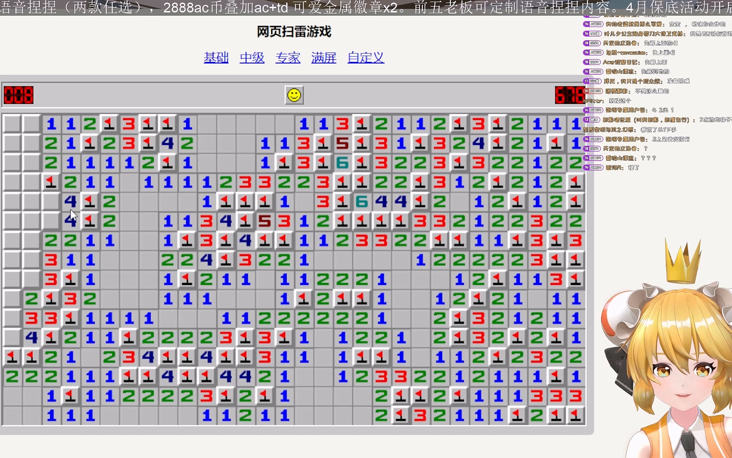Select the 专家 difficulty link
This screenshot has height=458, width=732.
point(288,58)
